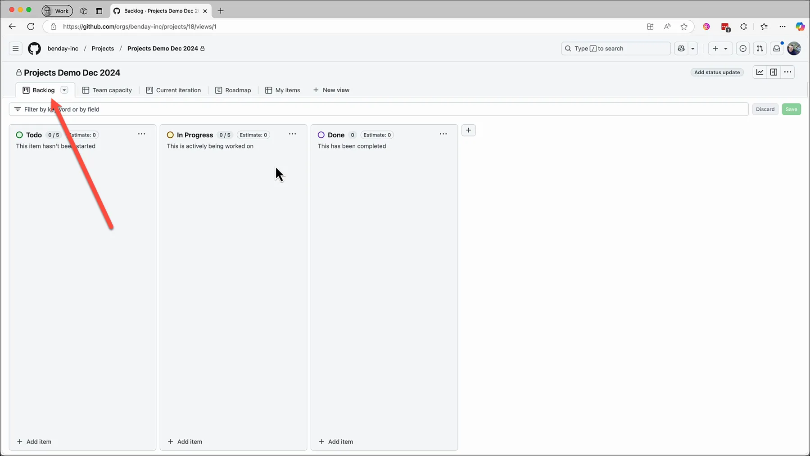Reload the page in the browser
Viewport: 810px width, 456px height.
[31, 27]
